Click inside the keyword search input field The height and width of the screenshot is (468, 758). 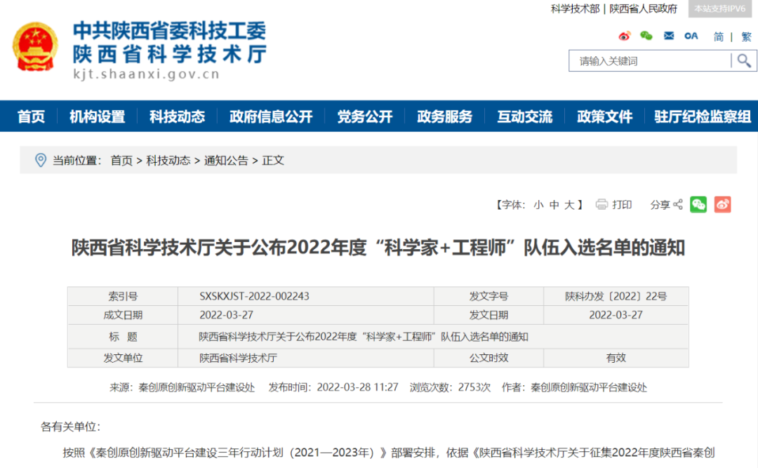pyautogui.click(x=646, y=61)
